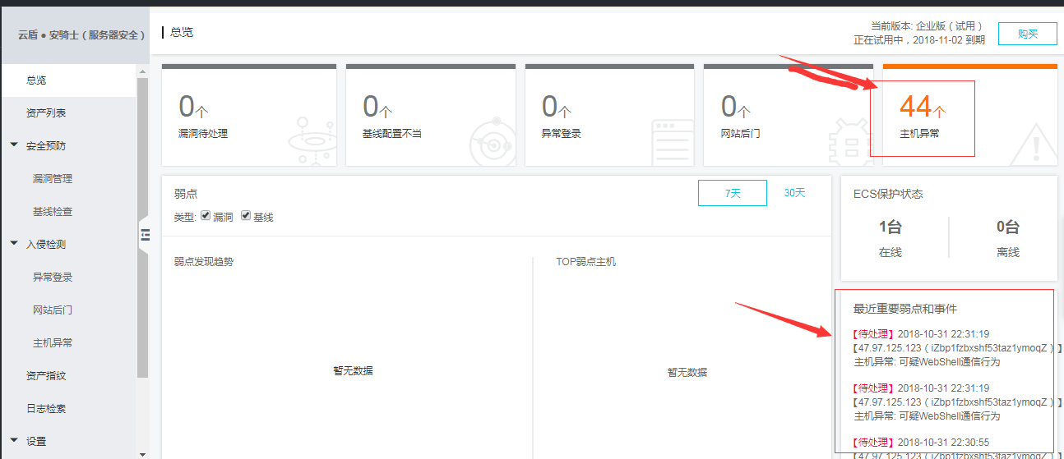Click the 购买 button

pyautogui.click(x=1027, y=34)
